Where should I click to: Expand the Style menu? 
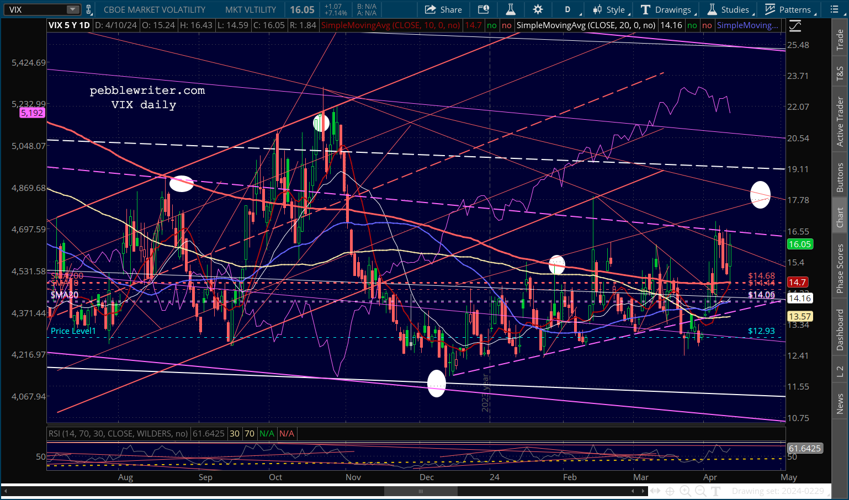610,9
